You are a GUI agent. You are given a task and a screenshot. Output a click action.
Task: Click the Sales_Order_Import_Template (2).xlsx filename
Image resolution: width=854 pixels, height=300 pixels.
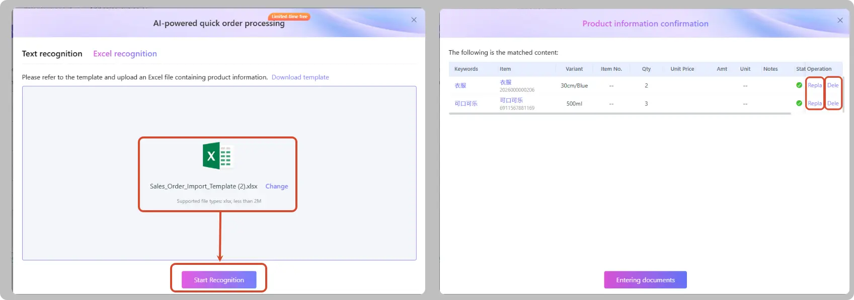click(204, 186)
